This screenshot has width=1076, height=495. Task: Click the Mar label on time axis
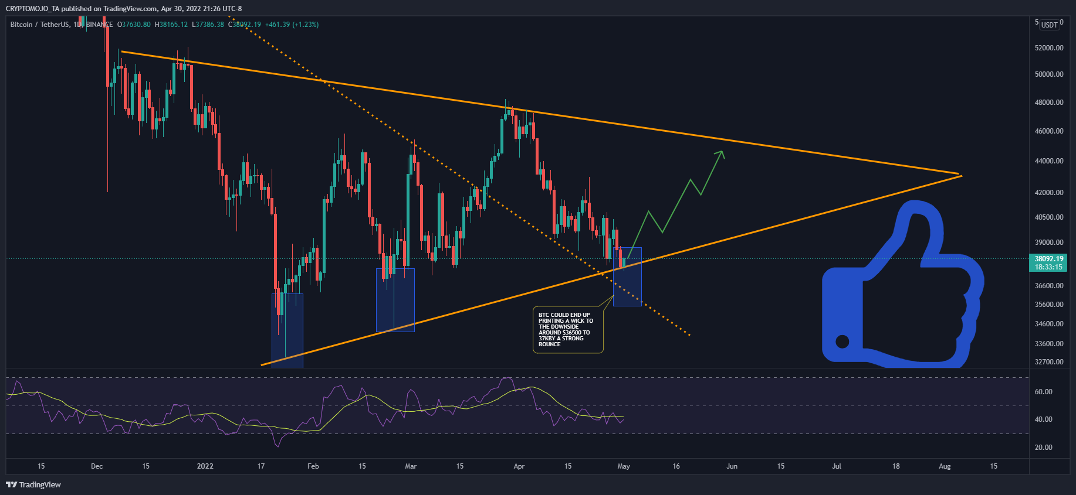[411, 466]
